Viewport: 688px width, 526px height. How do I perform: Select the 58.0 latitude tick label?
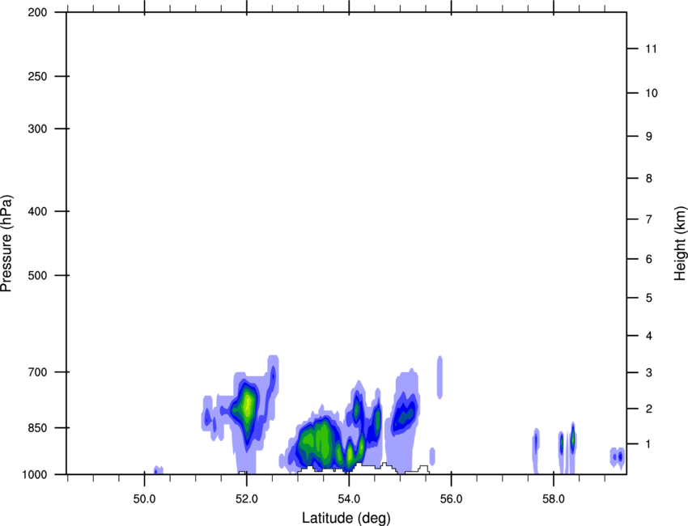553,497
